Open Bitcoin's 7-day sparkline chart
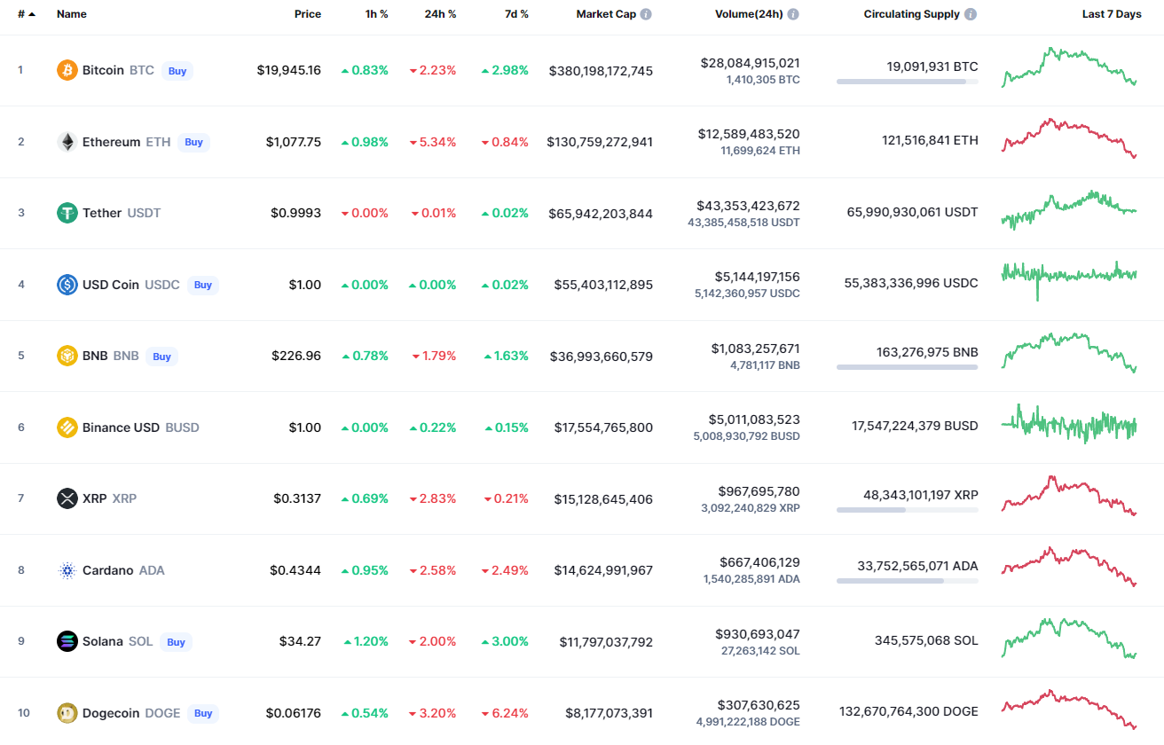Image resolution: width=1164 pixels, height=745 pixels. [x=1069, y=67]
